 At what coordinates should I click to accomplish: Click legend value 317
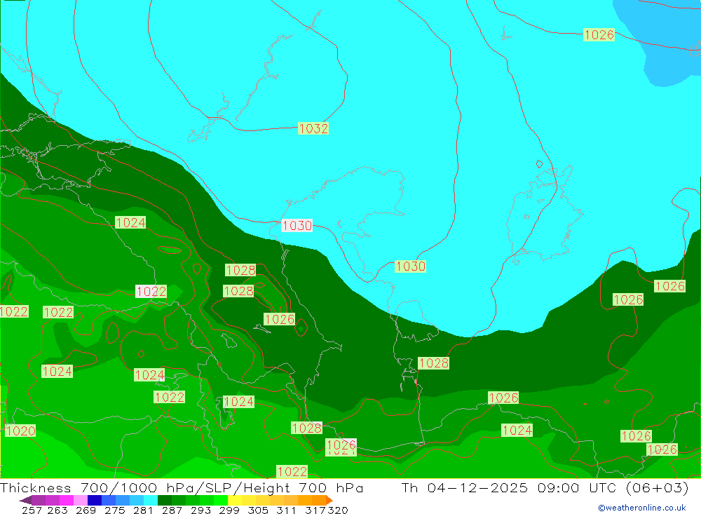[x=315, y=510]
